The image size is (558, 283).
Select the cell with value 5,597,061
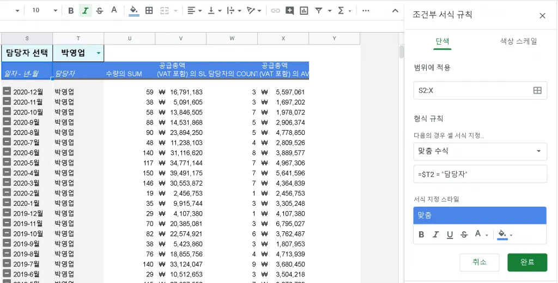tap(283, 92)
